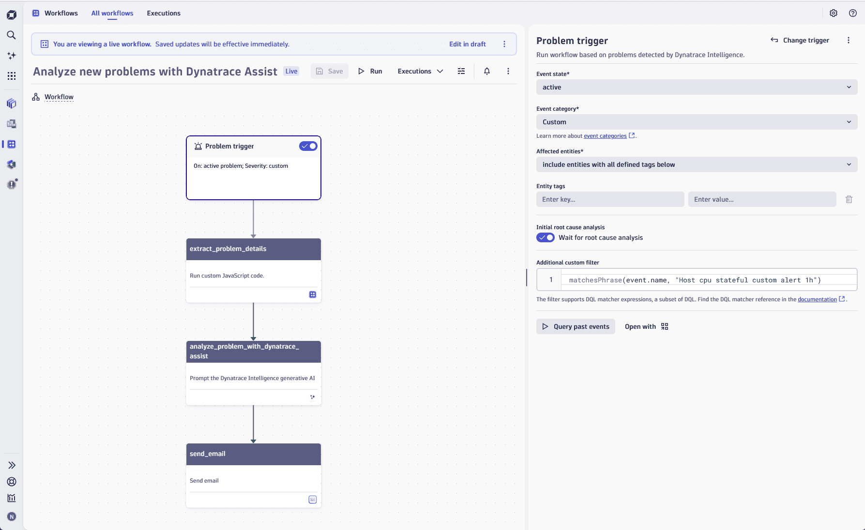This screenshot has height=530, width=865.
Task: Expand the Affected entities dropdown
Action: click(x=697, y=164)
